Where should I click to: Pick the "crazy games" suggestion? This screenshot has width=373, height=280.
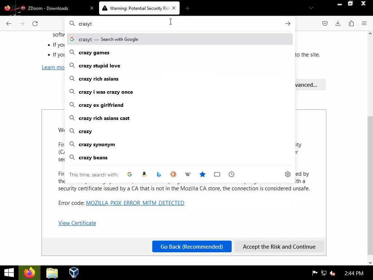[x=180, y=52]
